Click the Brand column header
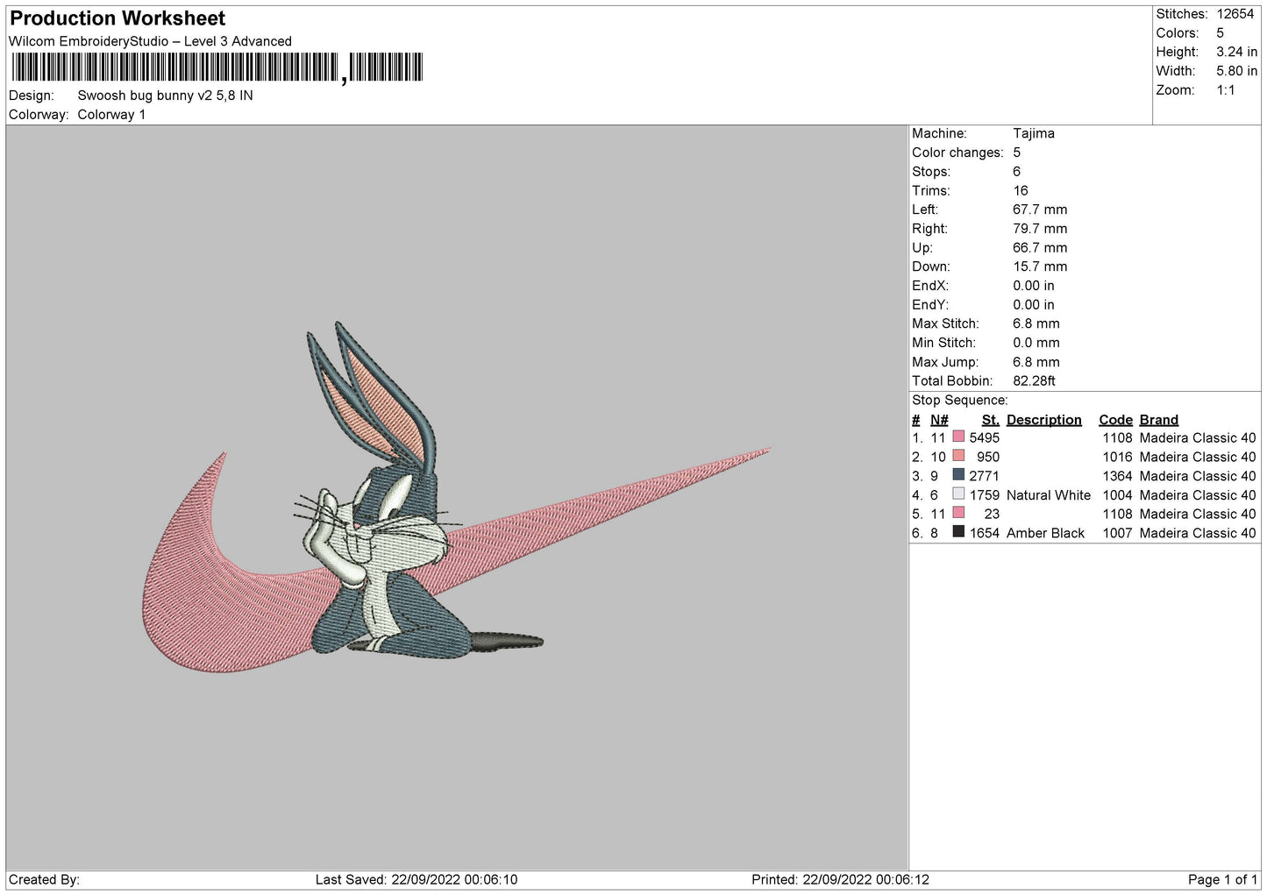The width and height of the screenshot is (1267, 895). [1158, 420]
